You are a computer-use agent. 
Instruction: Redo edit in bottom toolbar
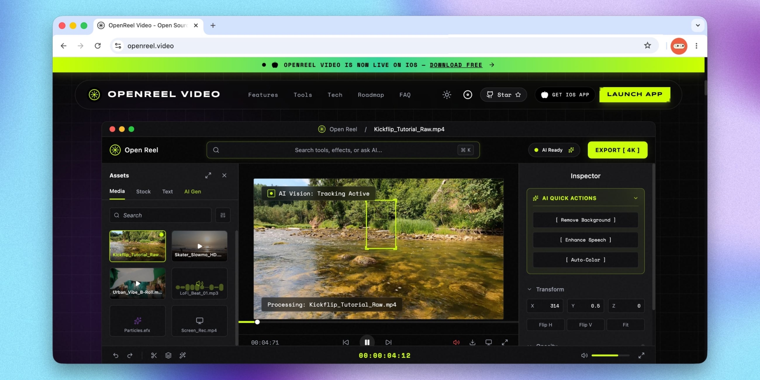tap(130, 355)
